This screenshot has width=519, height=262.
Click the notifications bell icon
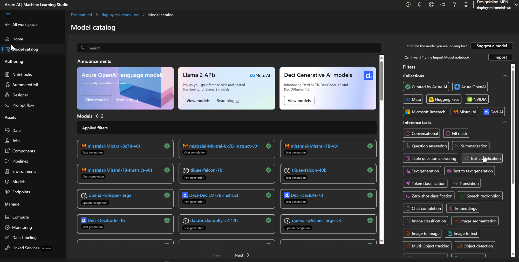419,4
